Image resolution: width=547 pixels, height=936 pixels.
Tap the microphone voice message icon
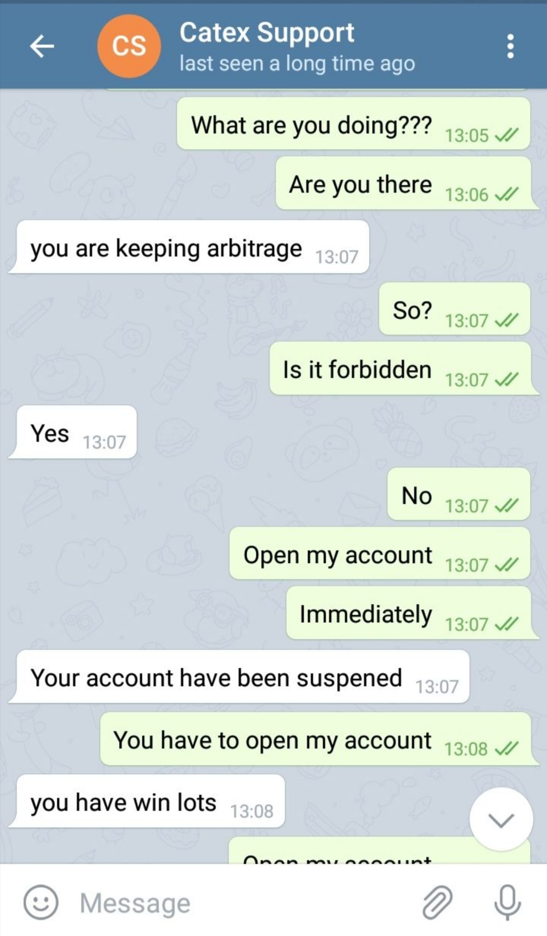coord(507,902)
